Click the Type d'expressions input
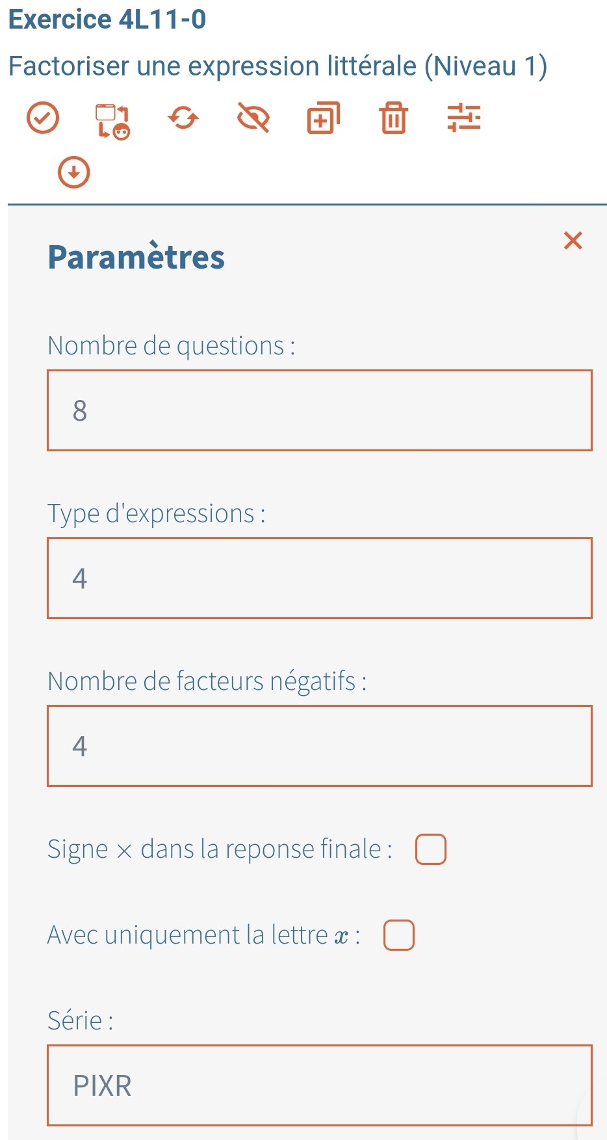607x1140 pixels. [320, 578]
